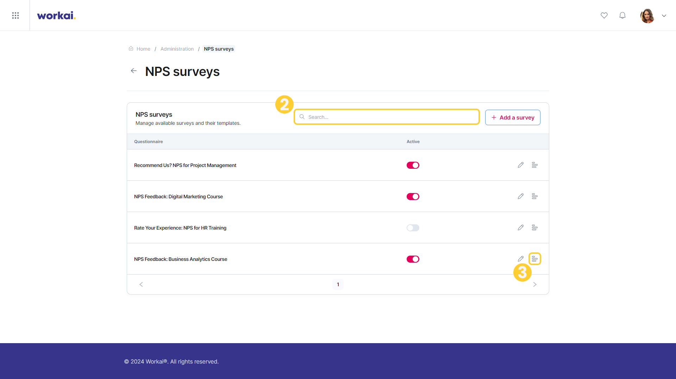The height and width of the screenshot is (379, 676).
Task: Select page 1 in pagination
Action: pos(338,284)
